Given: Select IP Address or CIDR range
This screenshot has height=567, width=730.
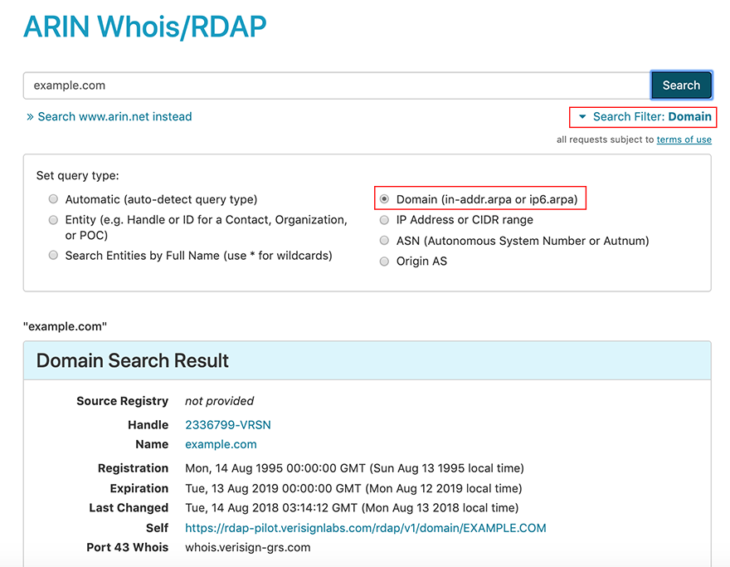Looking at the screenshot, I should point(384,219).
